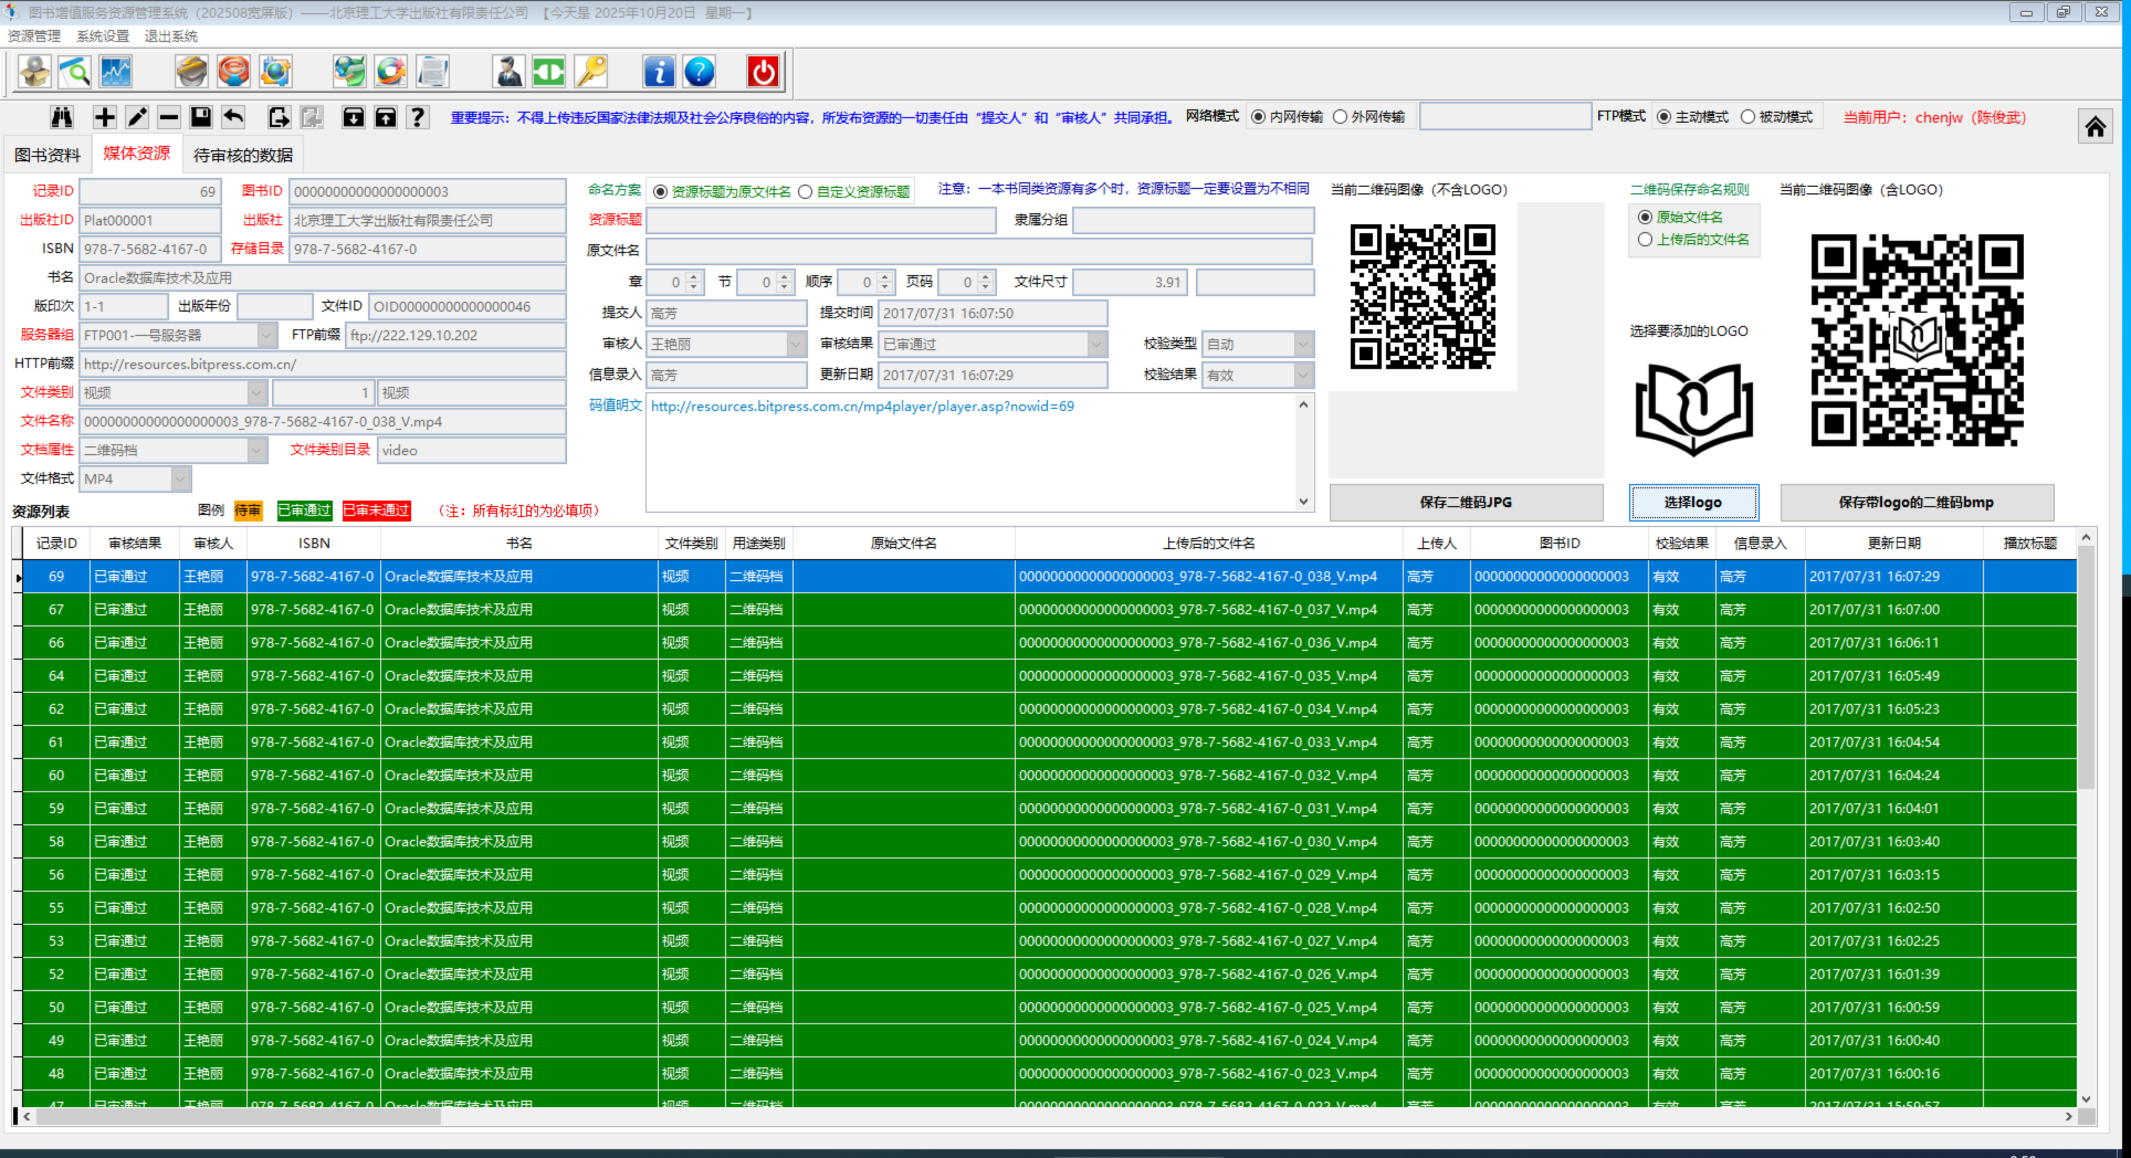Click the red power exit icon
2131x1158 pixels.
pyautogui.click(x=763, y=72)
